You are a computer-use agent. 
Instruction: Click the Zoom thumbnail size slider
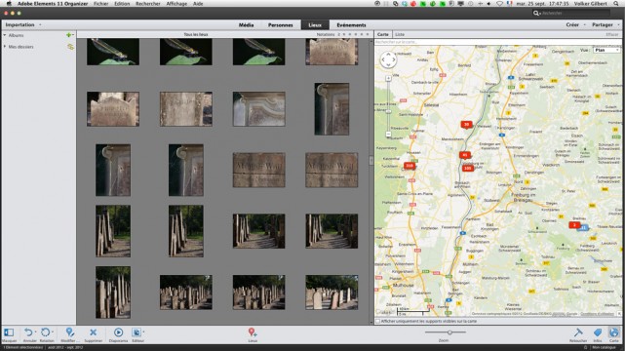(446, 331)
